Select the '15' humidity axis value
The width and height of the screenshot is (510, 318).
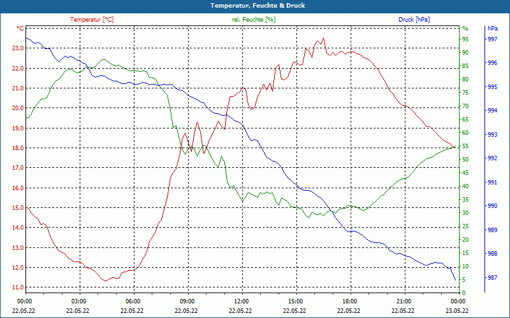[x=465, y=253]
